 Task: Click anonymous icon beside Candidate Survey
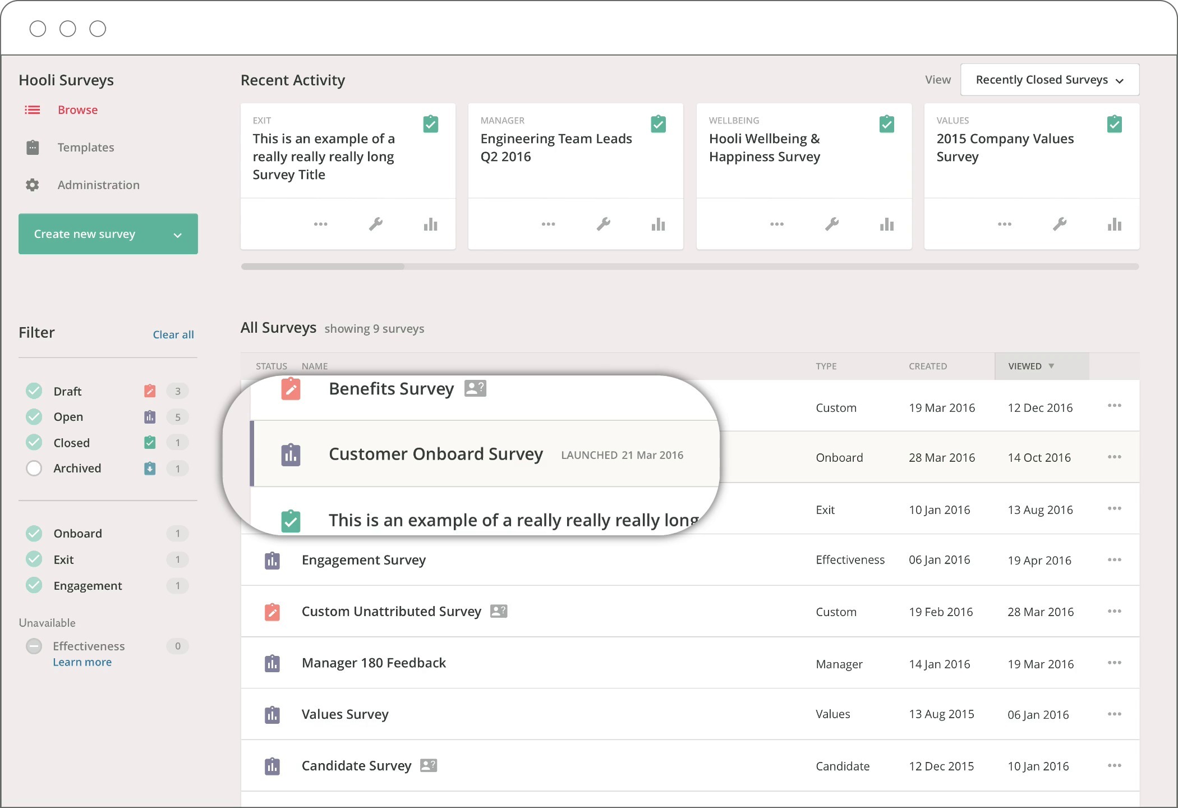pos(429,765)
